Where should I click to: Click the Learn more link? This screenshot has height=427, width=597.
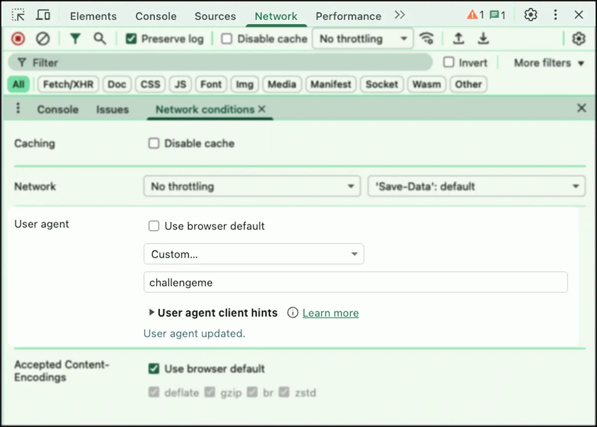(330, 313)
